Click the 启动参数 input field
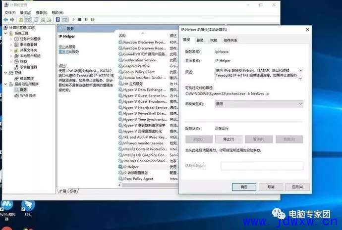 coord(262,166)
